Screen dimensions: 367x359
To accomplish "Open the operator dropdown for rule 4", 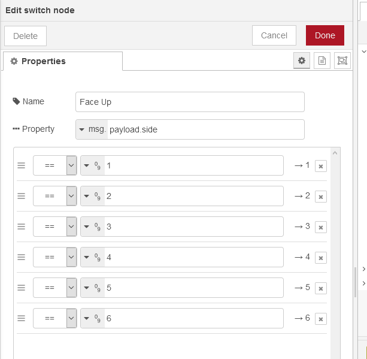I will [x=55, y=257].
